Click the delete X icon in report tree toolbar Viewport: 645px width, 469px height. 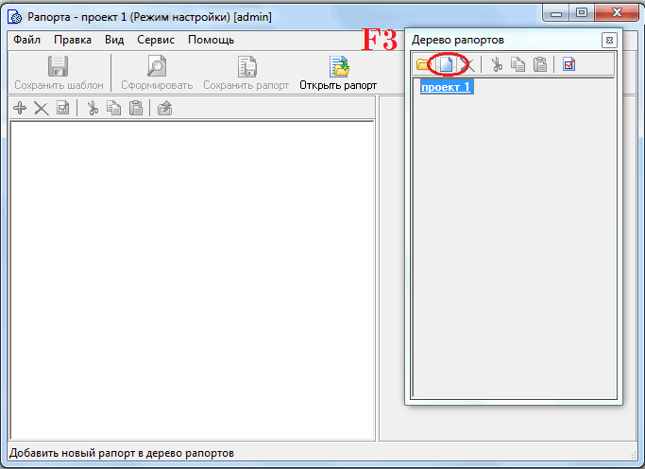point(467,64)
